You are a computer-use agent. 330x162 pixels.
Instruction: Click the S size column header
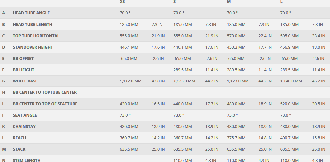[175, 2]
